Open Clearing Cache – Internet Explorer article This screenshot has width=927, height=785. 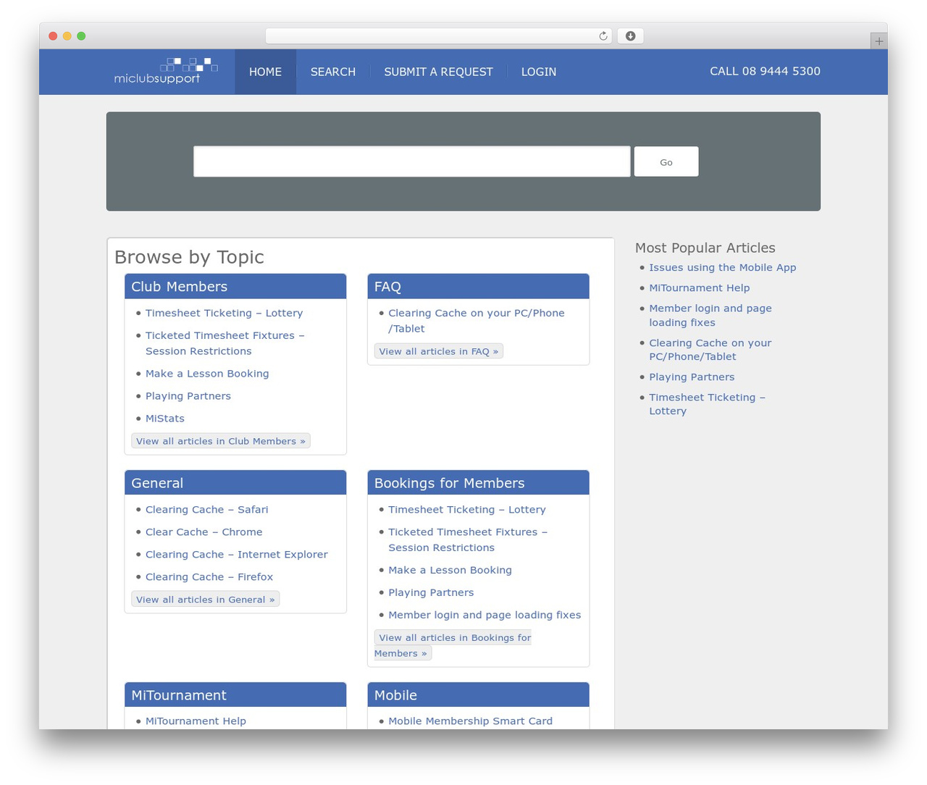pyautogui.click(x=236, y=555)
